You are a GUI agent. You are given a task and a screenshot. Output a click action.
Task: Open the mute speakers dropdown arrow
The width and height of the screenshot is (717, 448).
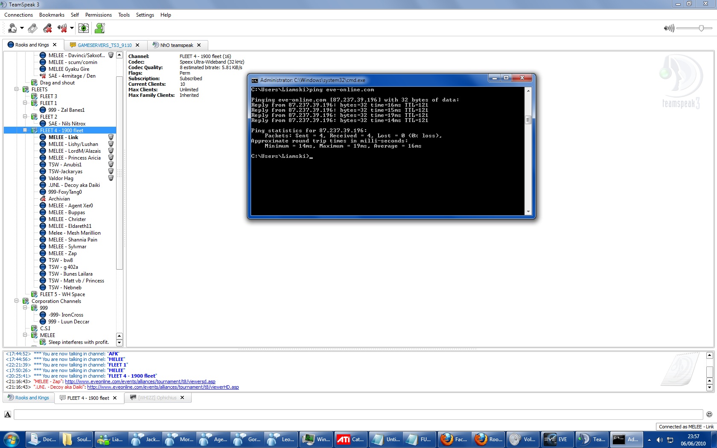click(x=72, y=28)
